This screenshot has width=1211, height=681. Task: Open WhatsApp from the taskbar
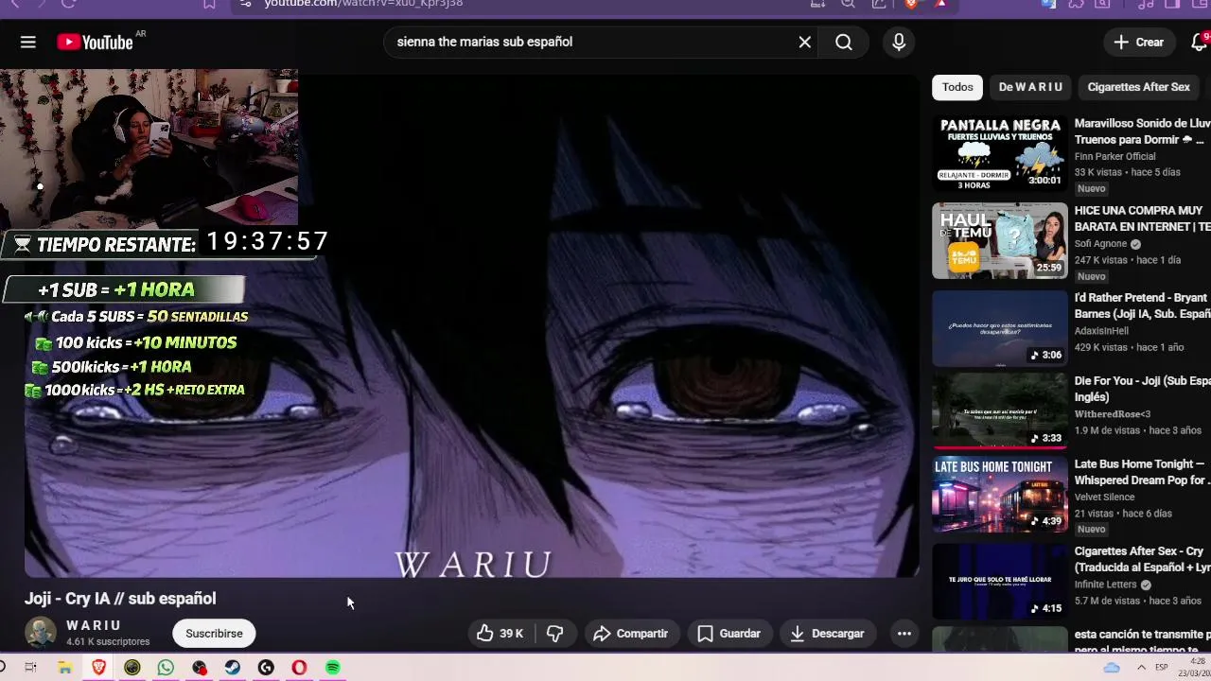click(x=166, y=668)
